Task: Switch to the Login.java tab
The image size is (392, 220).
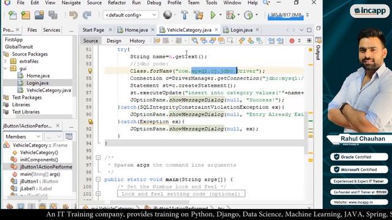Action: click(x=241, y=30)
